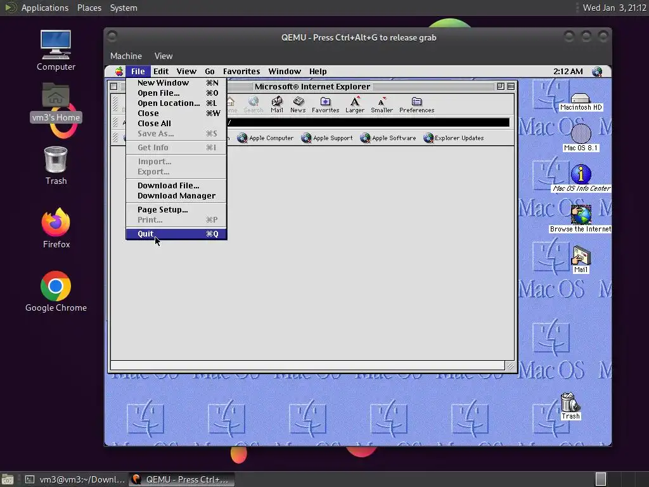The image size is (649, 487).
Task: Select vm3's Home folder icon
Action: 56,103
